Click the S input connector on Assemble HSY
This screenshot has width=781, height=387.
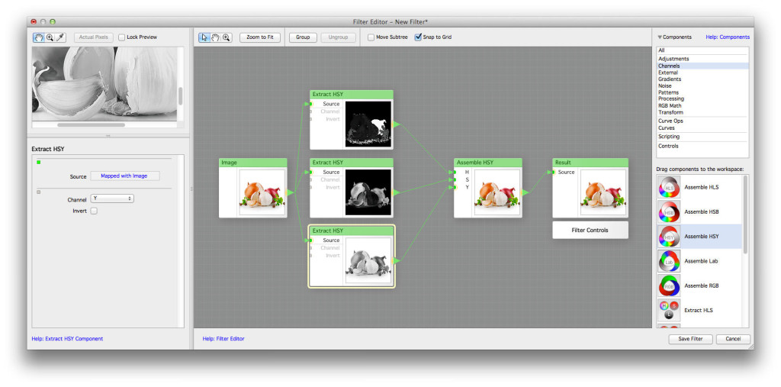click(455, 179)
